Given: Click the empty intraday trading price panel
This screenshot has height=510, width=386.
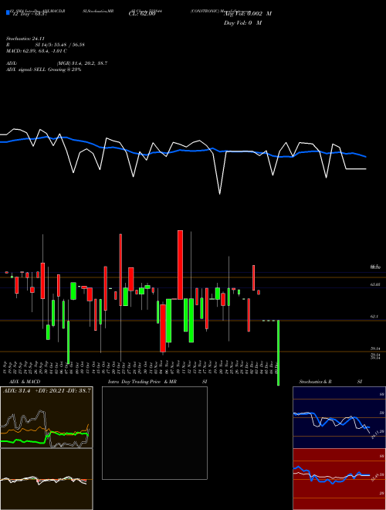Looking at the screenshot, I should 154,433.
